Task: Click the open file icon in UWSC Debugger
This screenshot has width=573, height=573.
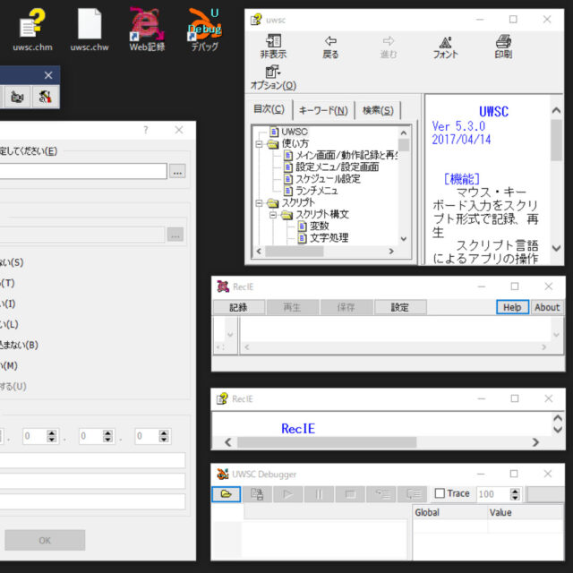Action: (x=226, y=494)
